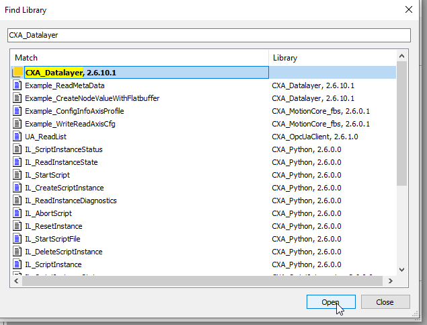This screenshot has height=325, width=427.
Task: Select the IL_ReadInstanceState entry
Action: pyautogui.click(x=61, y=162)
